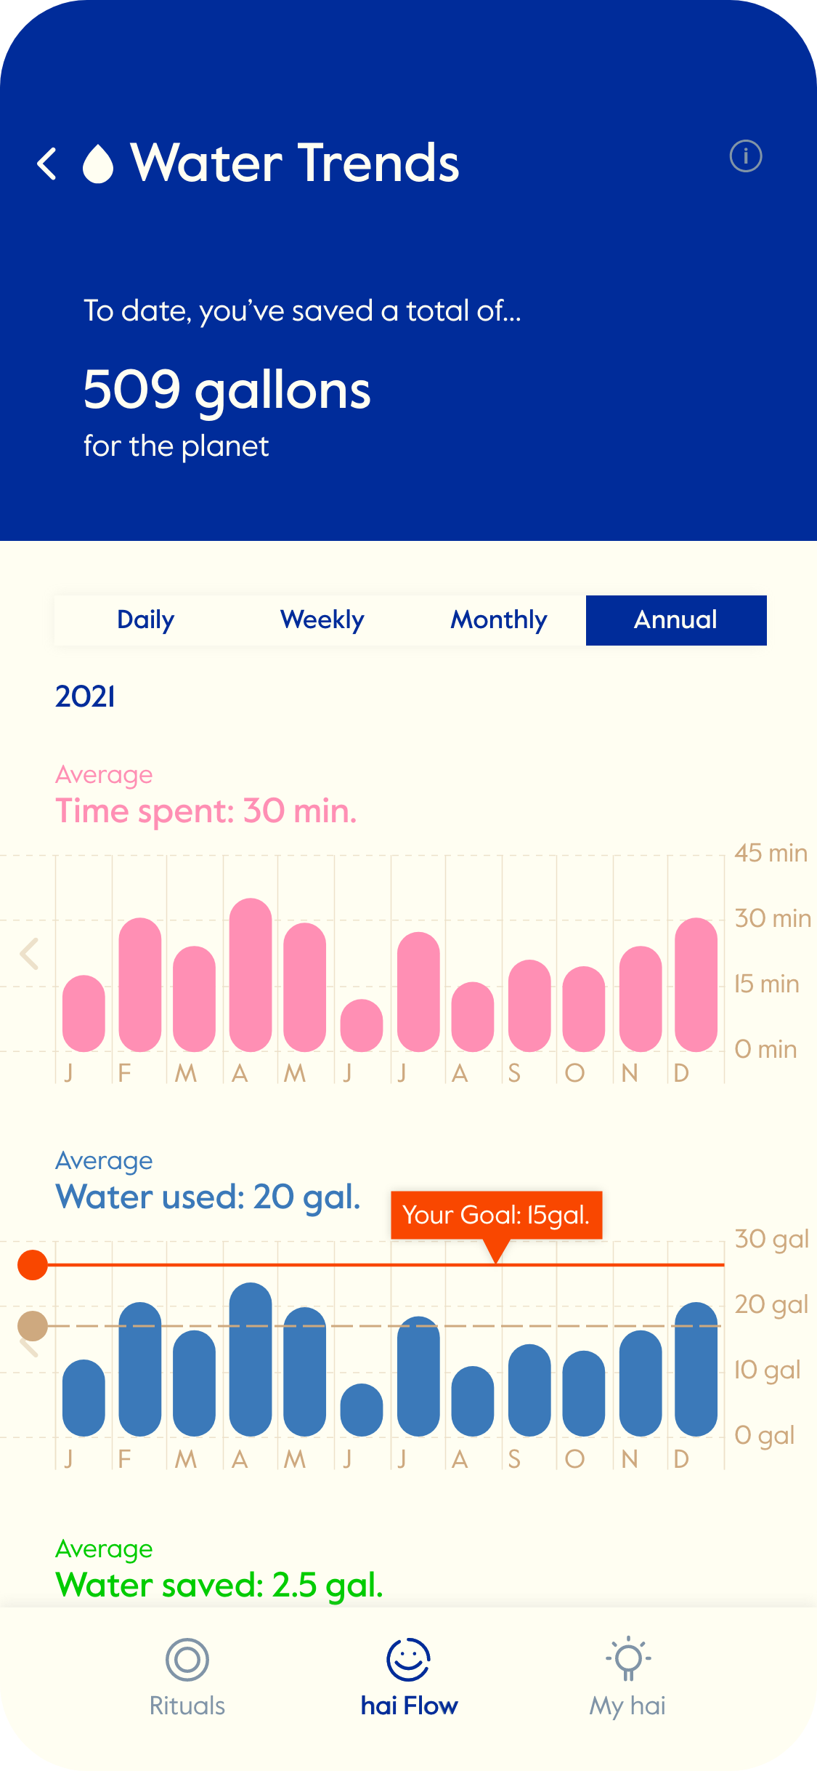Tap the Your Goal: 15gal. label
The height and width of the screenshot is (1771, 817).
pos(496,1215)
